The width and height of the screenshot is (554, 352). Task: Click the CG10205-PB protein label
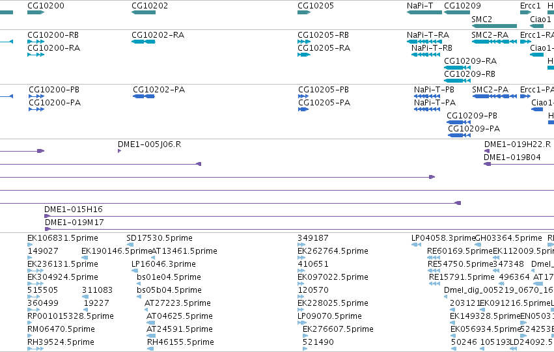(324, 90)
